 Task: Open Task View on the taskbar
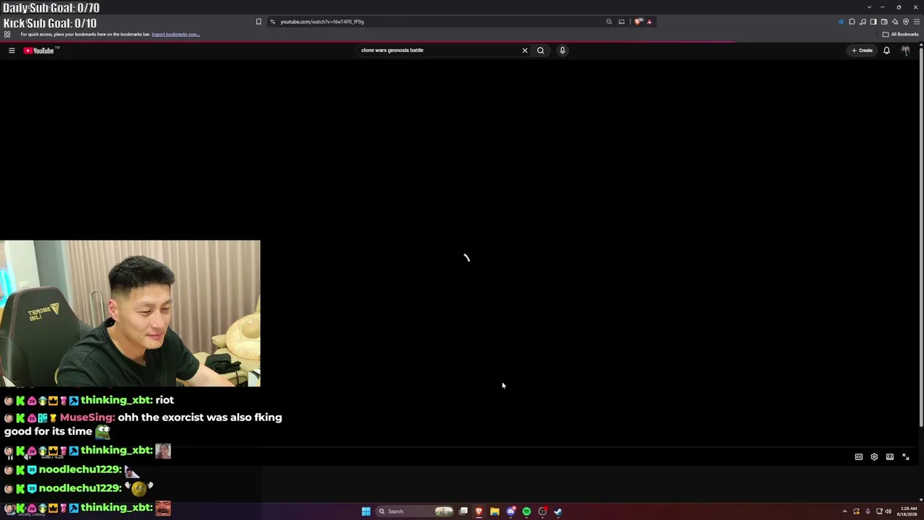click(463, 511)
